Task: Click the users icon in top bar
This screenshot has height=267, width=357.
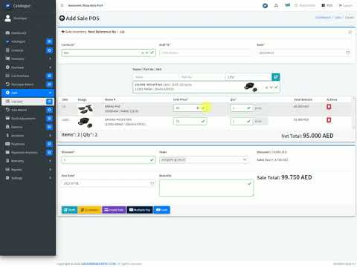Action: [x=276, y=5]
